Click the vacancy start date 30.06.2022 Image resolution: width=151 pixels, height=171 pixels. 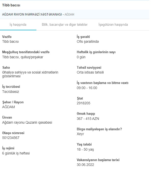(x=85, y=165)
